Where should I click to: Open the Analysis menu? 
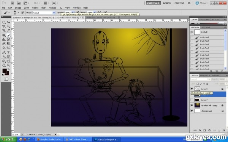pos(52,8)
